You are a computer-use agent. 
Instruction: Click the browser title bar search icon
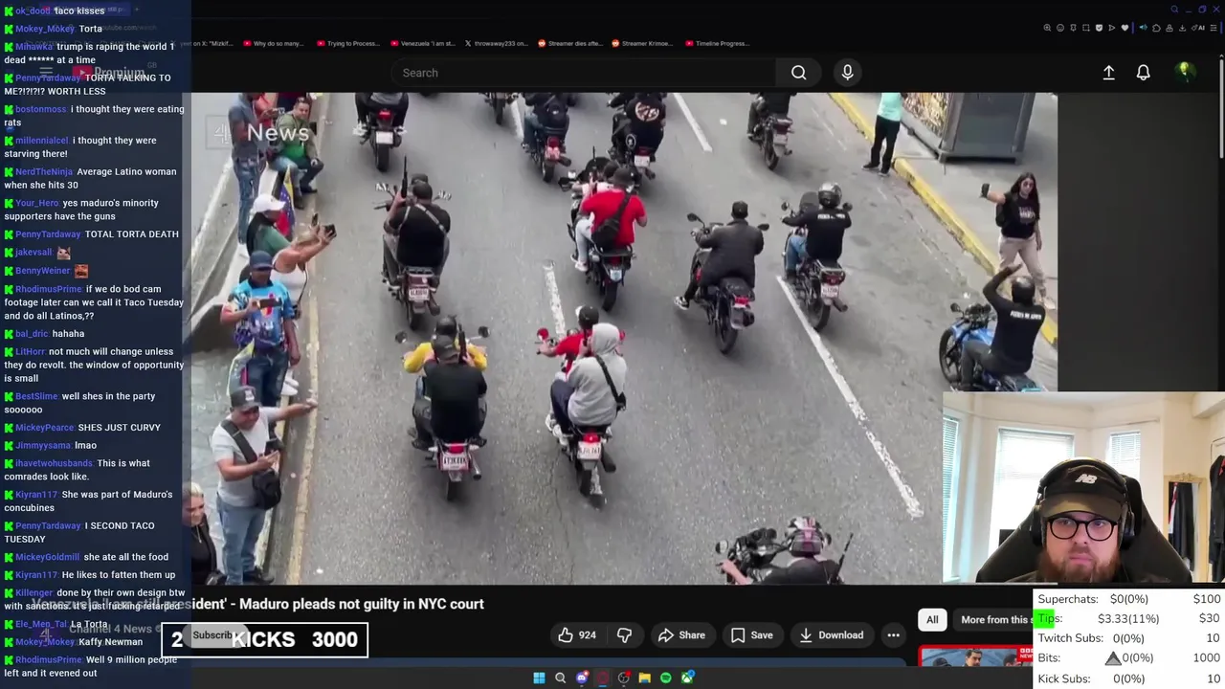pyautogui.click(x=1174, y=10)
